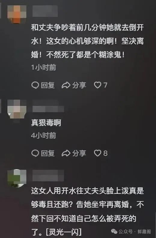Tap the first commenter's blurred username

pyautogui.click(x=45, y=11)
